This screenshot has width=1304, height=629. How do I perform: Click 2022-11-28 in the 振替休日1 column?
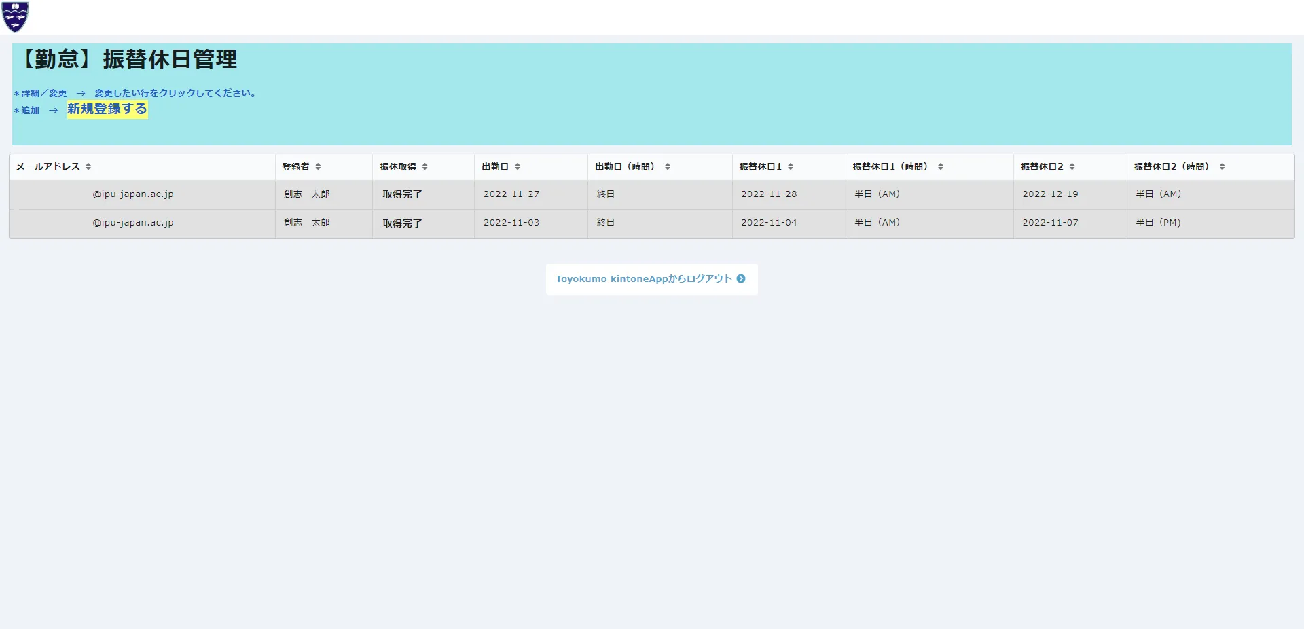[769, 194]
